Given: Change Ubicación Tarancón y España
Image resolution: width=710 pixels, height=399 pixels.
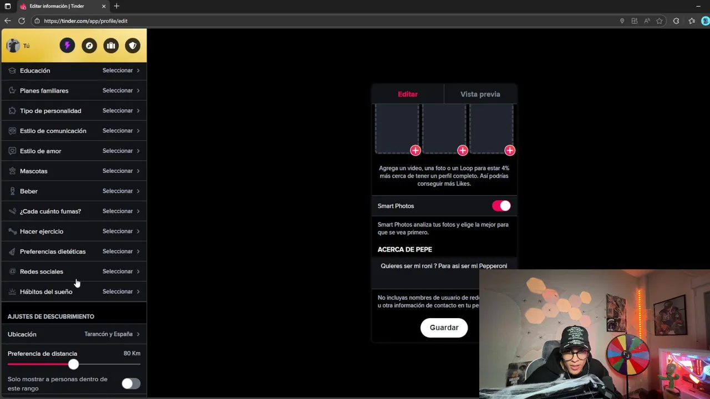Looking at the screenshot, I should click(112, 334).
